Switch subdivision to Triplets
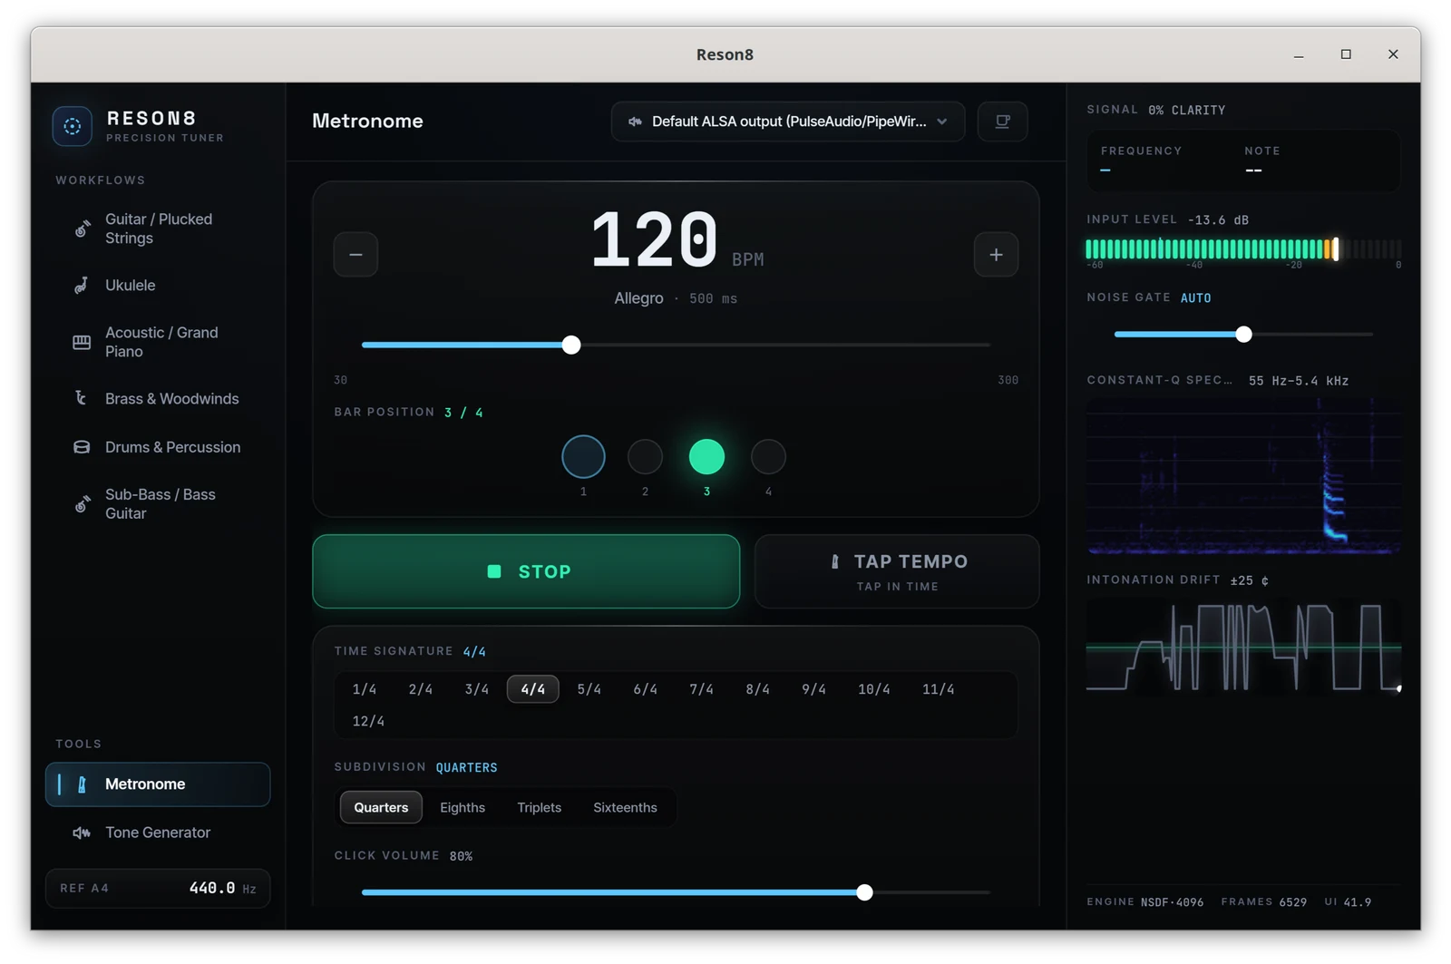1451x964 pixels. click(x=540, y=808)
